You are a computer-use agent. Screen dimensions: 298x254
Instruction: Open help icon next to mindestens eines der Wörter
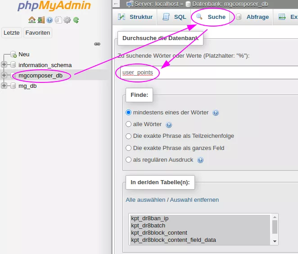click(x=216, y=113)
